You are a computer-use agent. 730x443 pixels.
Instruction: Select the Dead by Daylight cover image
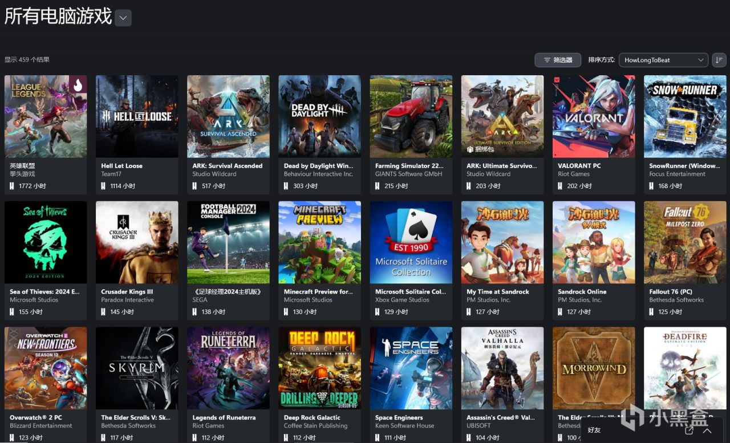[x=319, y=116]
